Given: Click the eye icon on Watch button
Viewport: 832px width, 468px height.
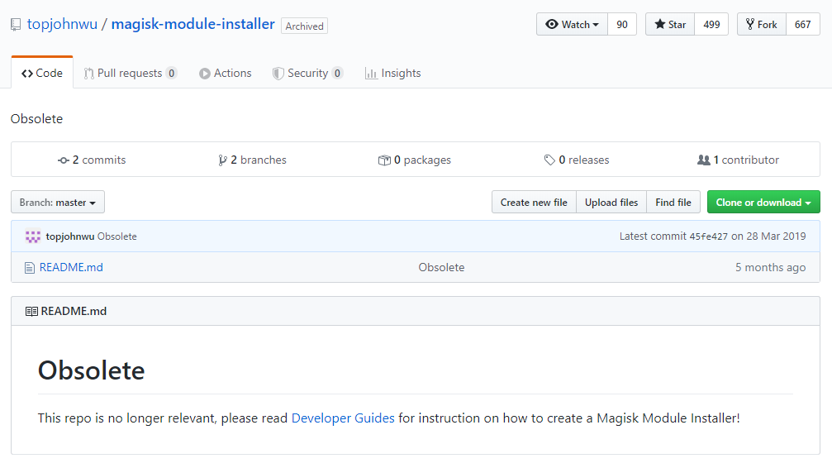Looking at the screenshot, I should [x=552, y=25].
